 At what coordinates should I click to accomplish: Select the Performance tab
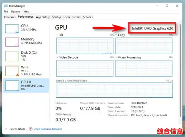point(26,17)
